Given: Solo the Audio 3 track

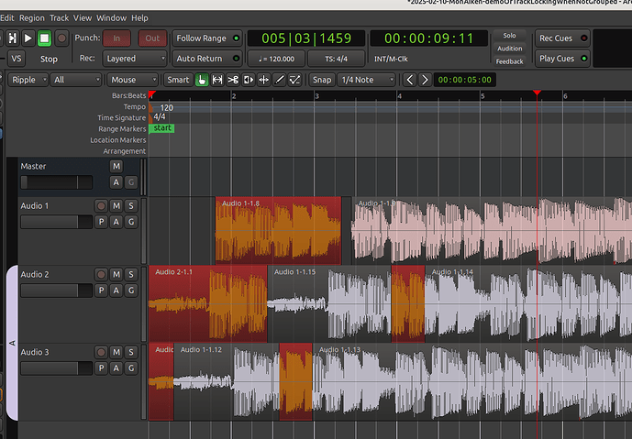Looking at the screenshot, I should point(131,353).
